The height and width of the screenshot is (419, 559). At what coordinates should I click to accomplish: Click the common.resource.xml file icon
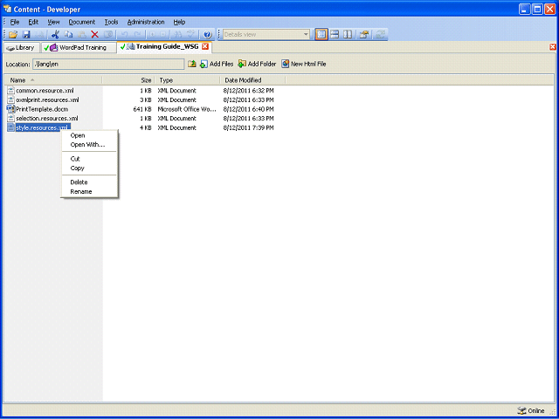pyautogui.click(x=10, y=91)
